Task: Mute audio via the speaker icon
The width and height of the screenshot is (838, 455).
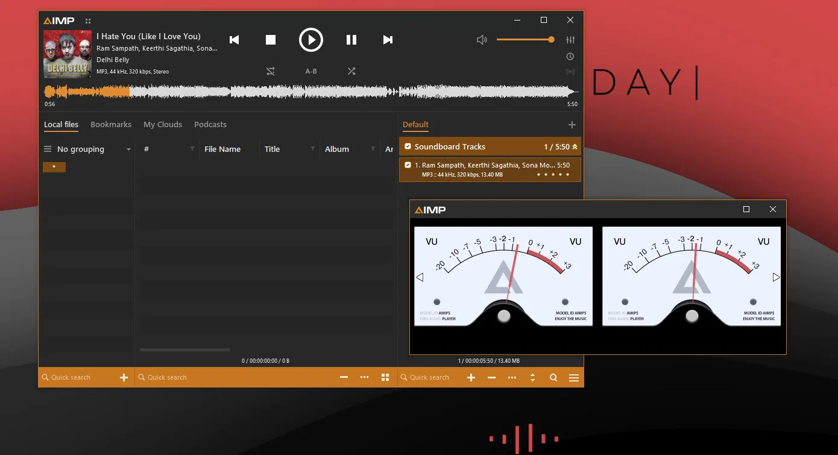Action: pos(482,40)
